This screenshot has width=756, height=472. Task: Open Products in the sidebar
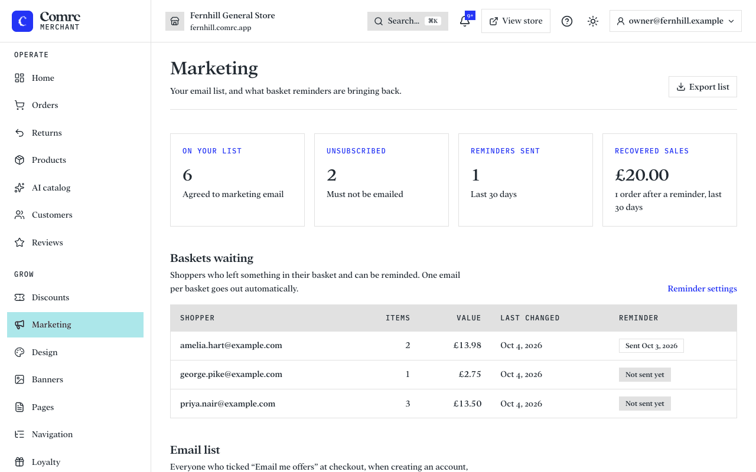click(75, 160)
